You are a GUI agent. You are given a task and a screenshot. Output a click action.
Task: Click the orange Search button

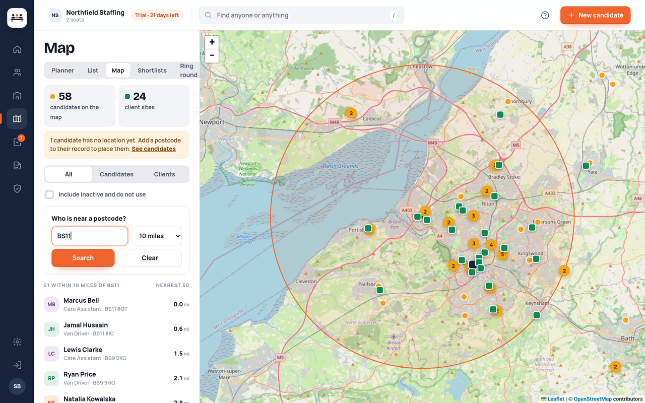click(83, 258)
